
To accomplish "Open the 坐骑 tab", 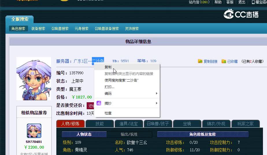I will [187, 124].
